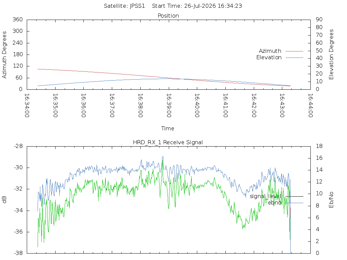This screenshot has height=260, width=347.
Task: Click the red Azimuth legend line sample
Action: (294, 51)
